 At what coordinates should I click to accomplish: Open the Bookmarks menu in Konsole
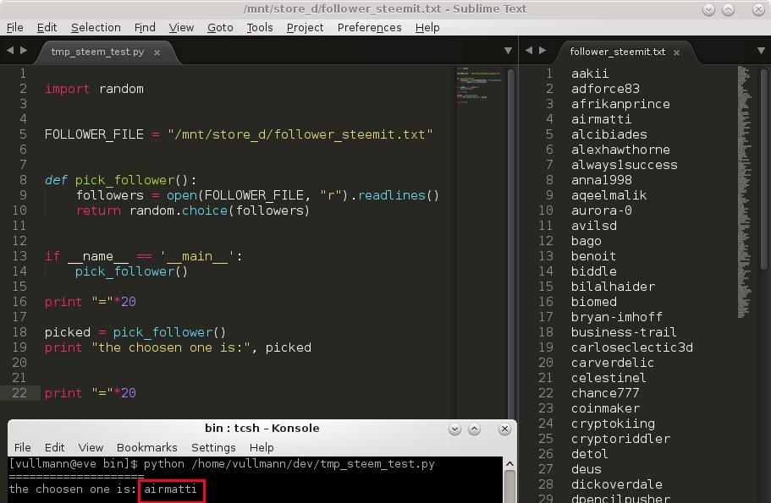tap(146, 447)
